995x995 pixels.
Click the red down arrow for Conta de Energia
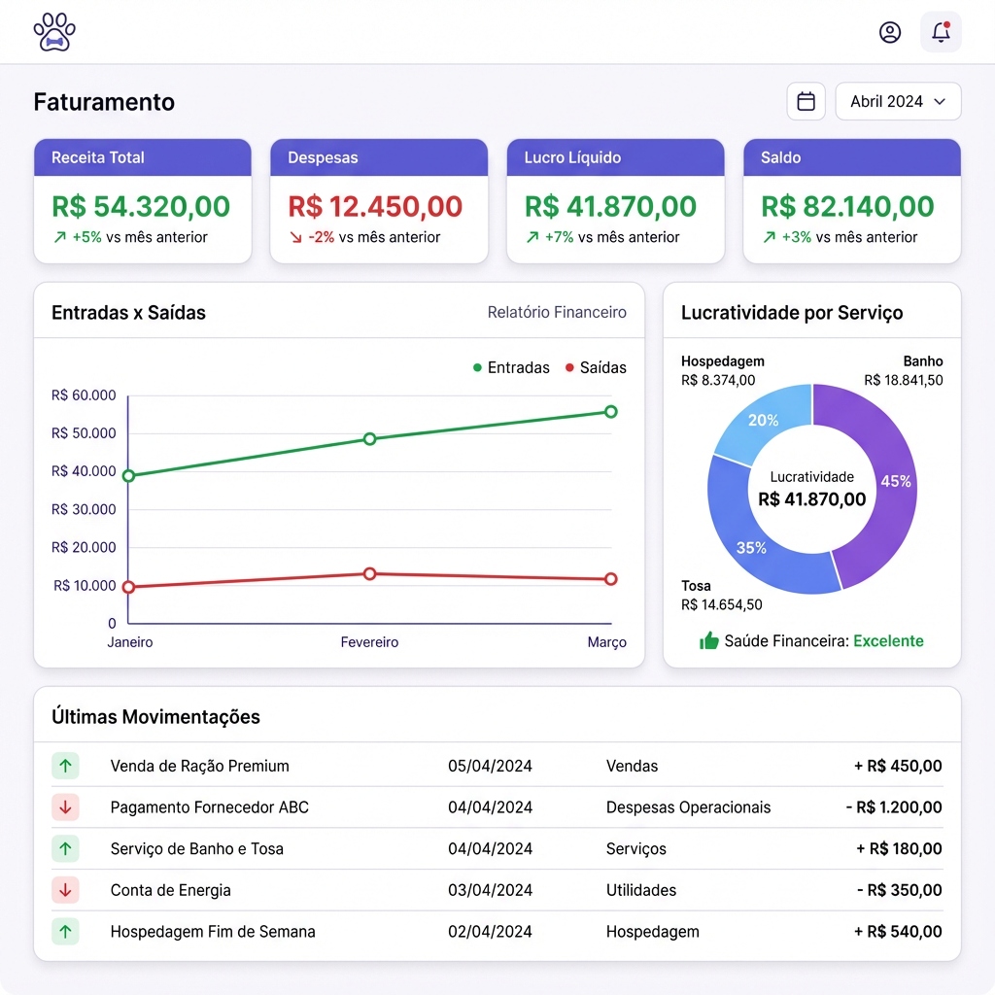point(65,890)
